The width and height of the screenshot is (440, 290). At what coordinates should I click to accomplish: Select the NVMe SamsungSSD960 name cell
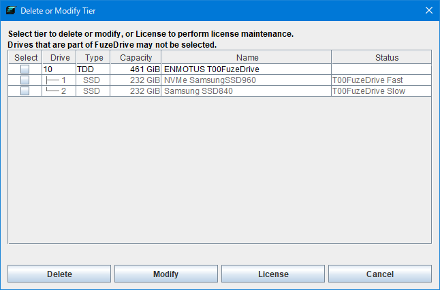point(247,80)
